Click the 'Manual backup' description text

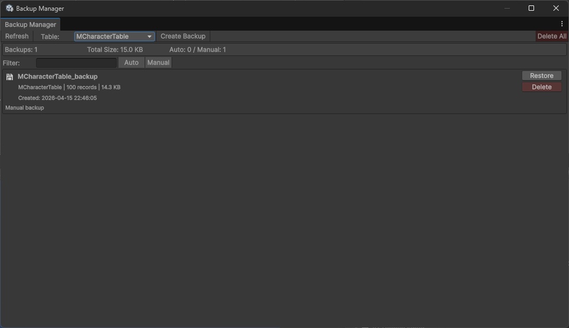24,107
